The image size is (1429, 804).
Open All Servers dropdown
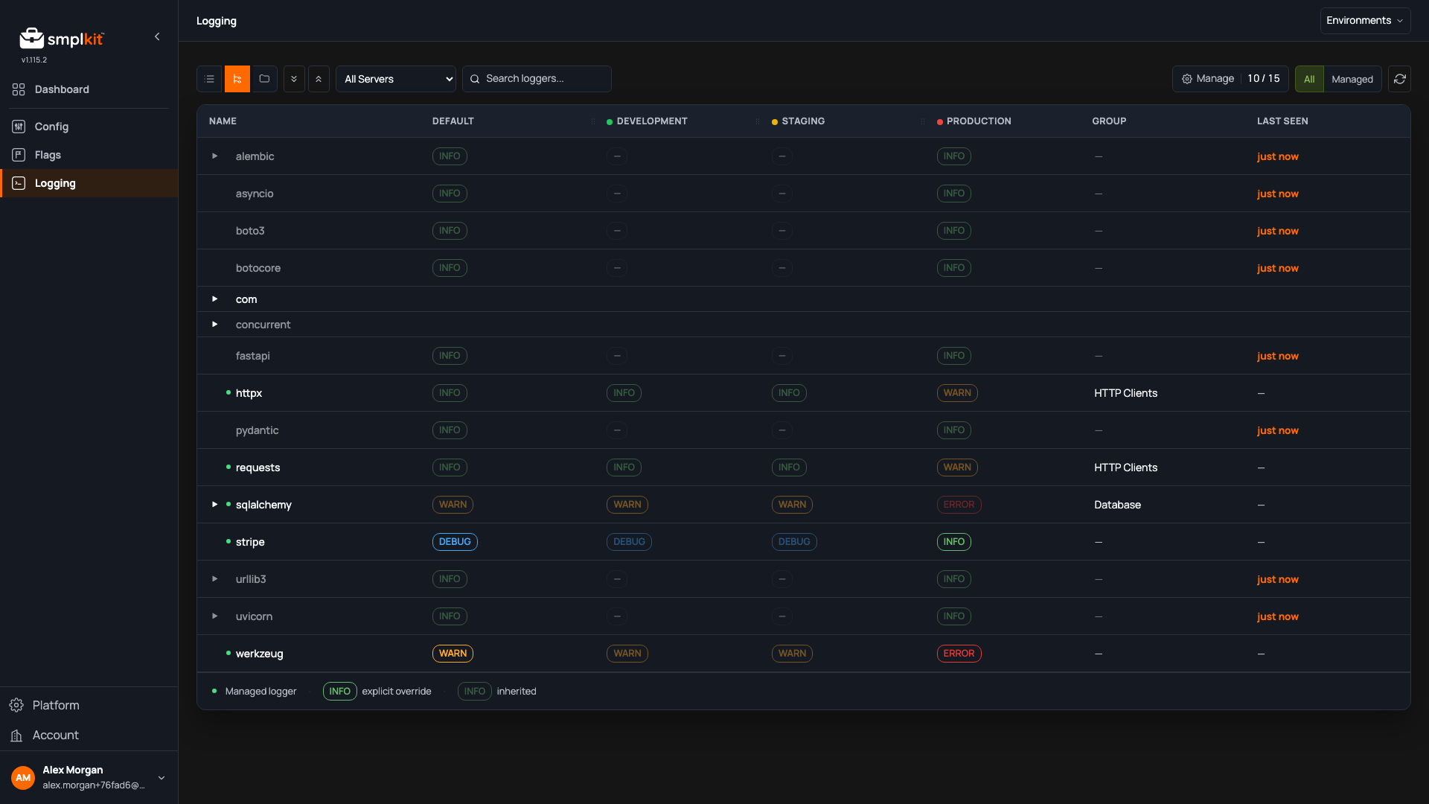(396, 79)
